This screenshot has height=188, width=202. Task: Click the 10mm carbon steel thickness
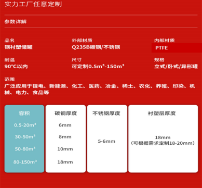point(65,149)
